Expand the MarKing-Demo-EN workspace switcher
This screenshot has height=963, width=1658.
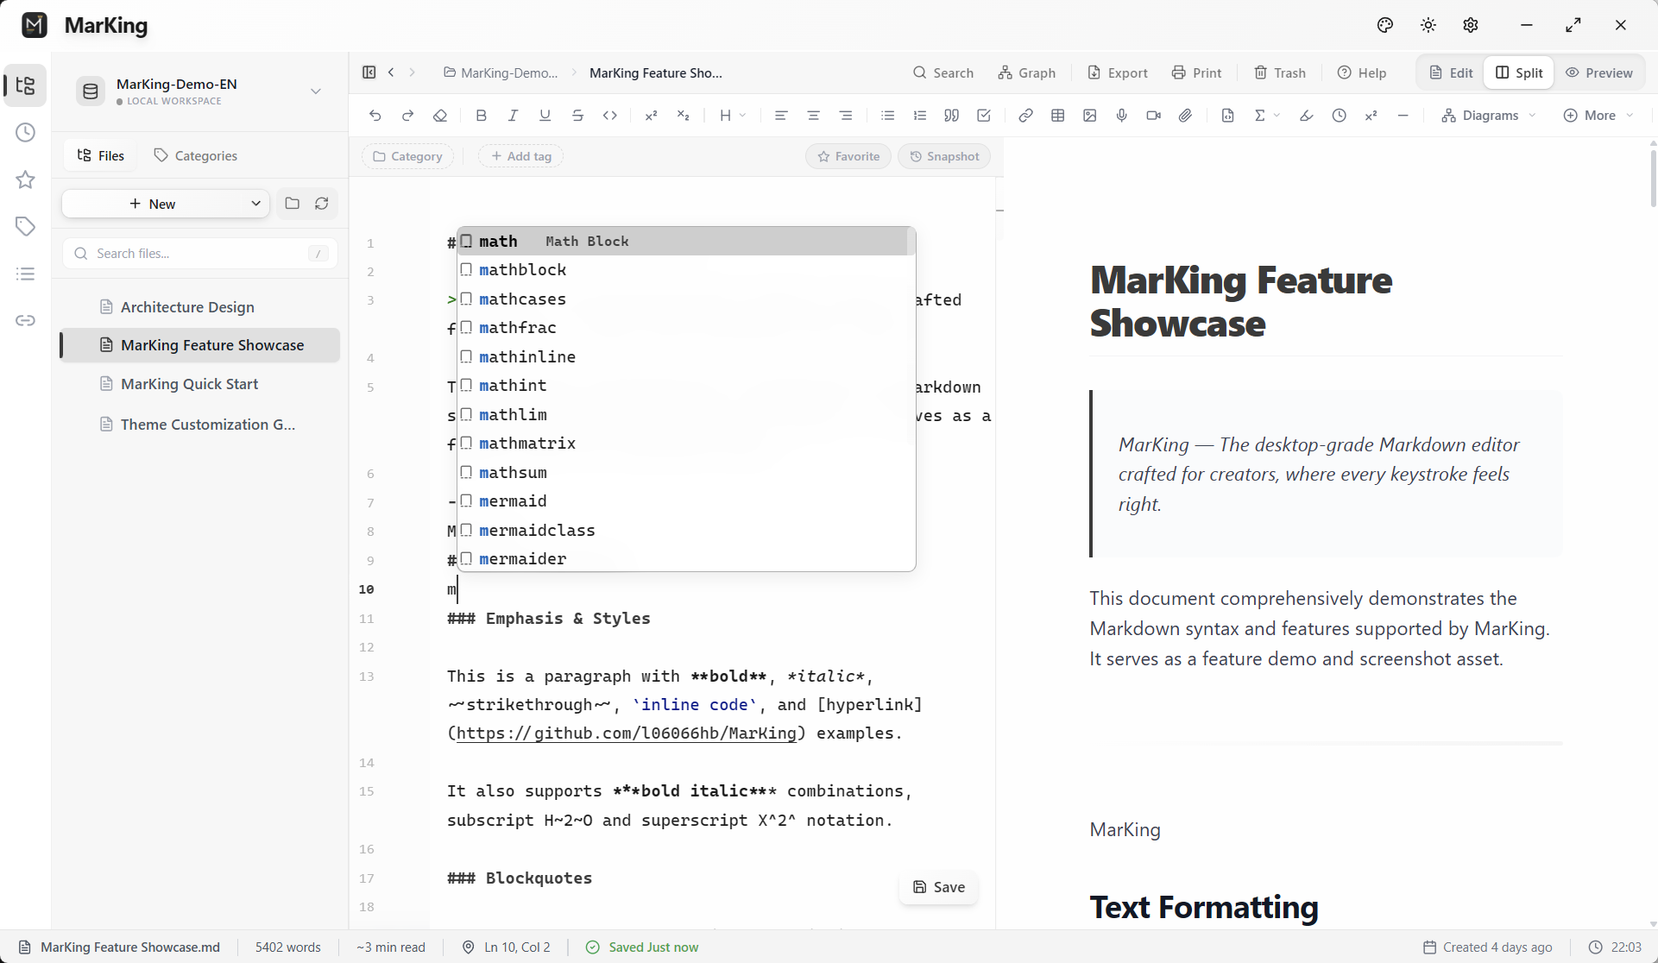(316, 91)
